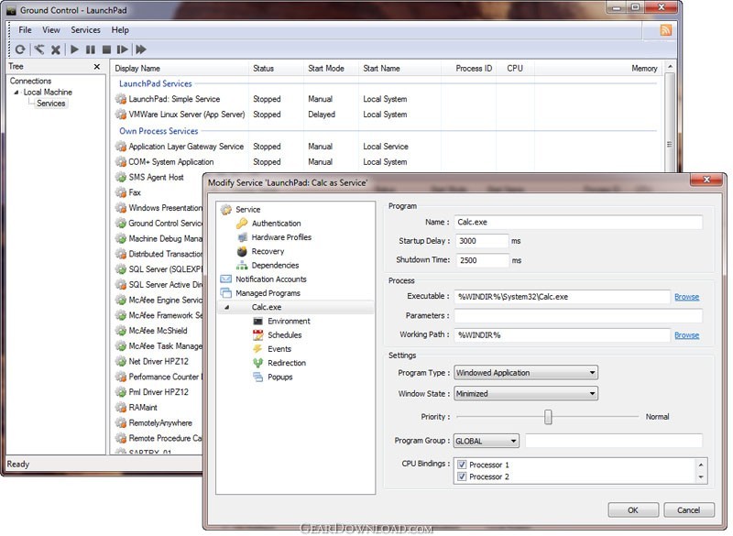Open the Window State dropdown
This screenshot has height=536, width=733.
tap(526, 393)
